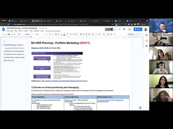Open a new browser tab
Screen dimensions: 173x129
[139, 21]
